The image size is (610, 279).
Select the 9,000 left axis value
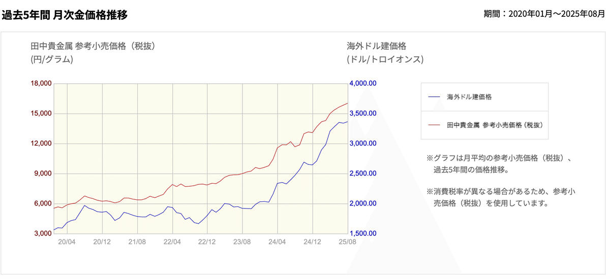(44, 173)
